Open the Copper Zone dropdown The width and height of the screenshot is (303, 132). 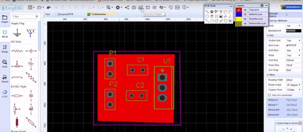[x=294, y=90]
